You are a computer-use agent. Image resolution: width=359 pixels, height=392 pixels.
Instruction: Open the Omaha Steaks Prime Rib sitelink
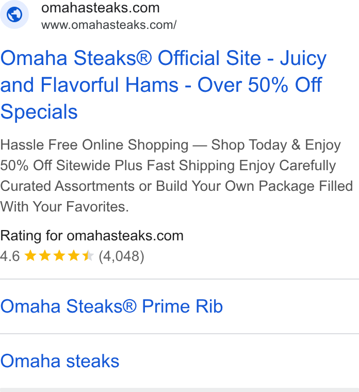[111, 306]
